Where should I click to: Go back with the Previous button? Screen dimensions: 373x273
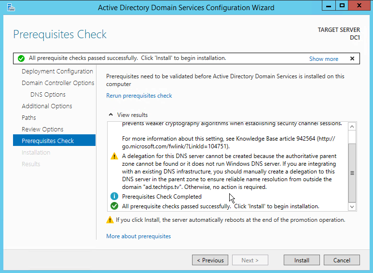210,260
